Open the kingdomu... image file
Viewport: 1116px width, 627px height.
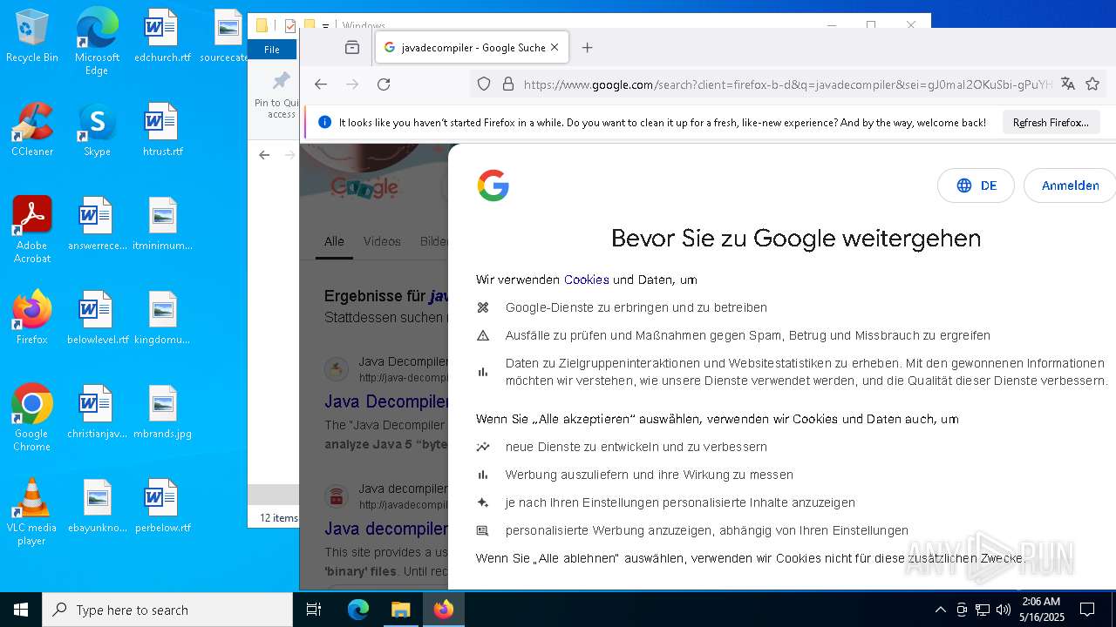point(162,319)
